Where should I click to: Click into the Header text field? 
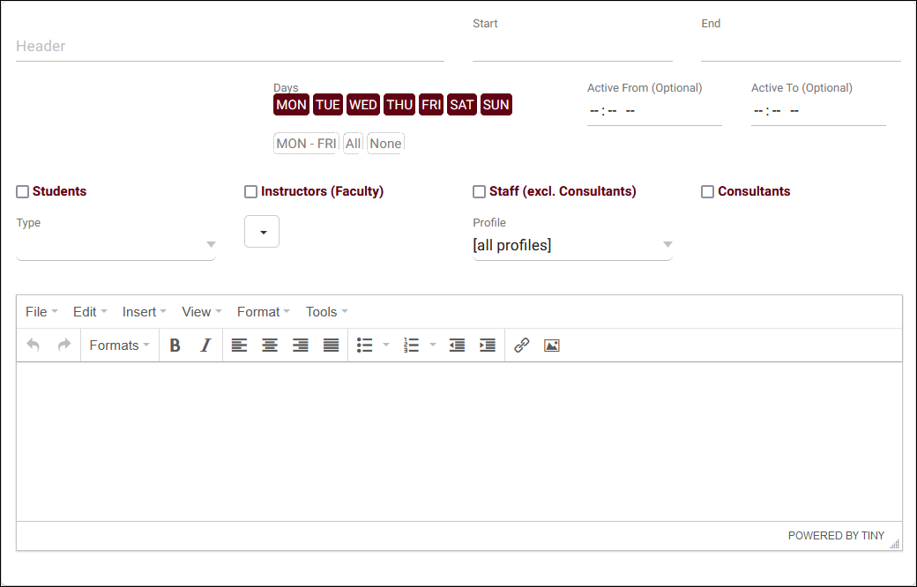[229, 46]
